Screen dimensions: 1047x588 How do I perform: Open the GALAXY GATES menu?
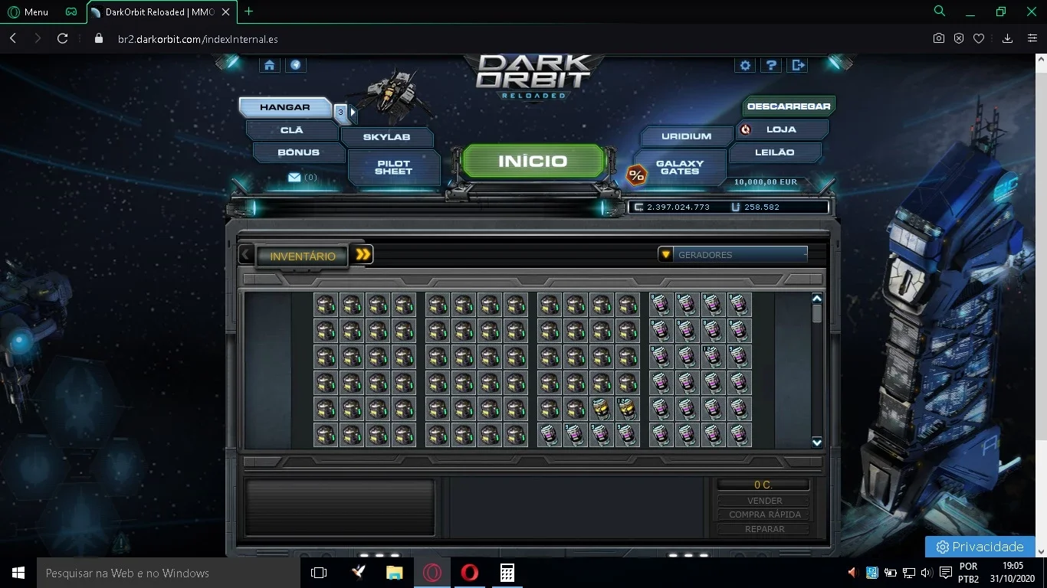click(x=680, y=167)
